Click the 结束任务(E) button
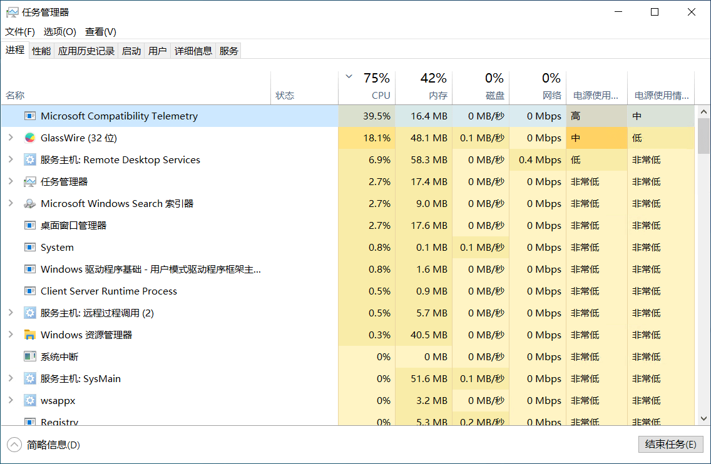This screenshot has width=711, height=464. (671, 445)
